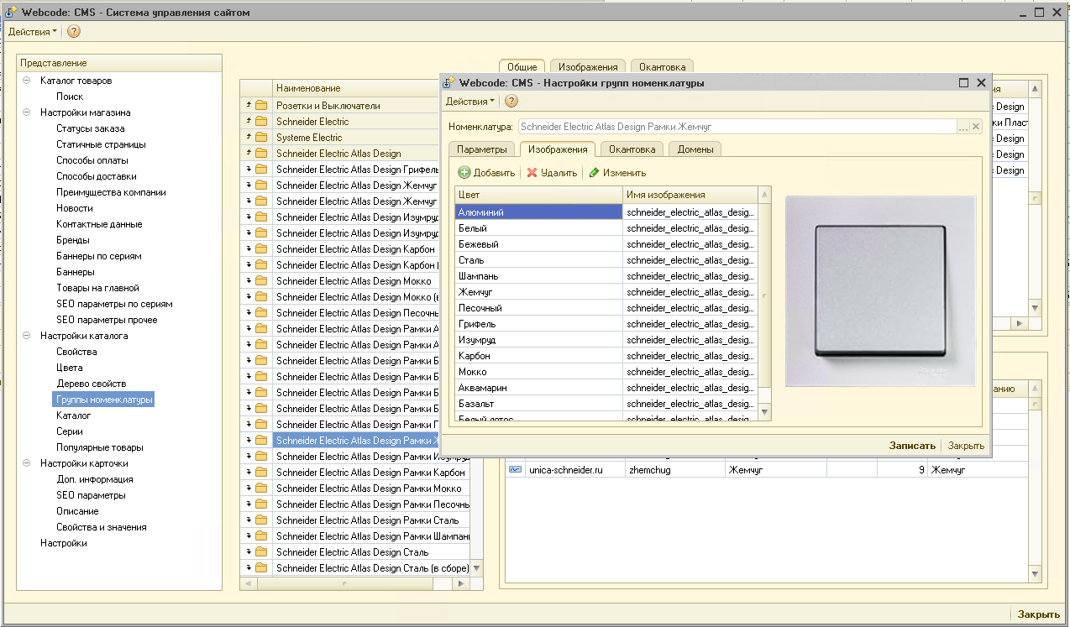Click folder icon of Розетки и Выключатели row

pyautogui.click(x=261, y=106)
